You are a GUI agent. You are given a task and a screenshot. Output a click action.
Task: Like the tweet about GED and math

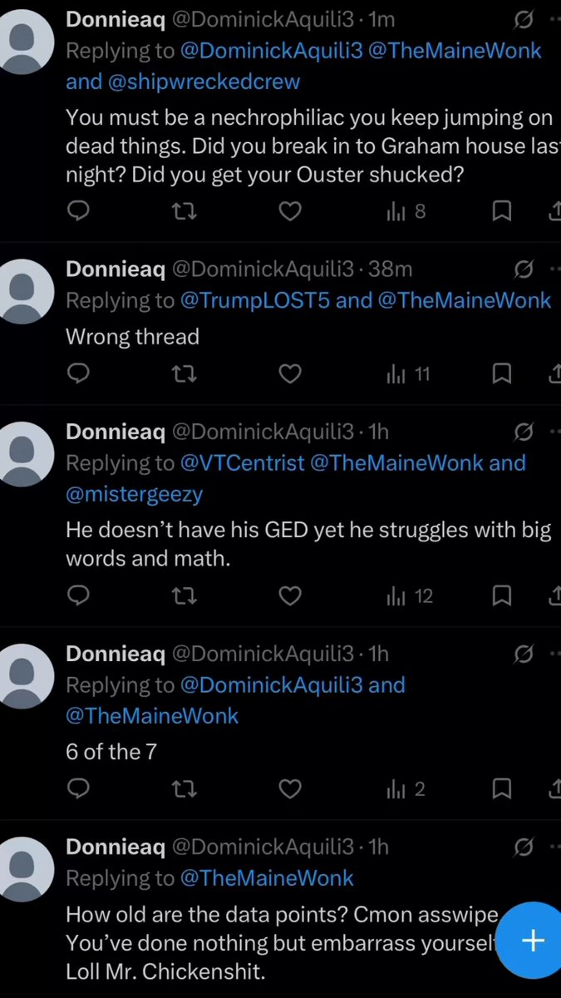pyautogui.click(x=289, y=596)
